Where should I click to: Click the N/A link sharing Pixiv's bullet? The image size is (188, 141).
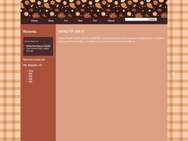pyautogui.click(x=30, y=73)
